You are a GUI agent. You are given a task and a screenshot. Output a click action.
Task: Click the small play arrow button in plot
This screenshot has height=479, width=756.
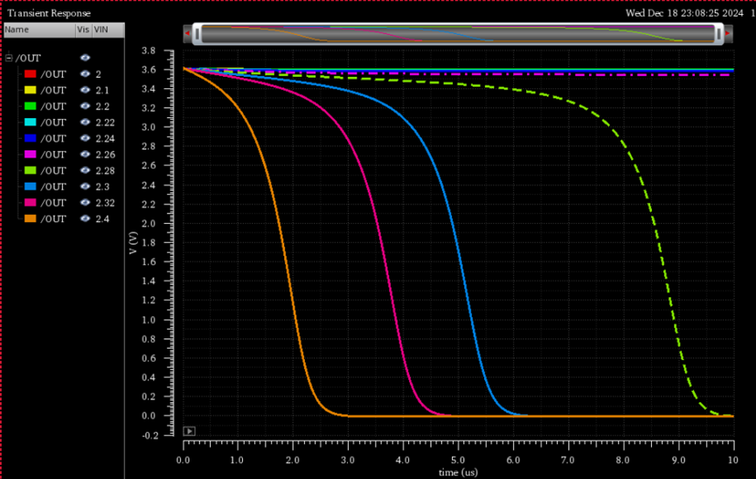click(189, 431)
